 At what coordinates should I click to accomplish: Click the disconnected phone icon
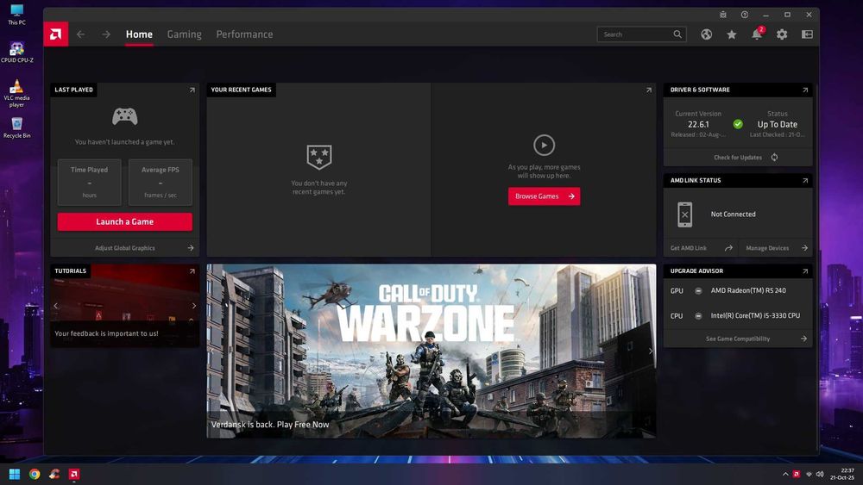(x=684, y=215)
